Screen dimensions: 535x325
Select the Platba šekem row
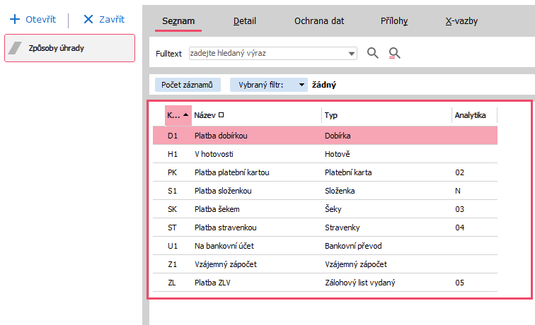[325, 209]
